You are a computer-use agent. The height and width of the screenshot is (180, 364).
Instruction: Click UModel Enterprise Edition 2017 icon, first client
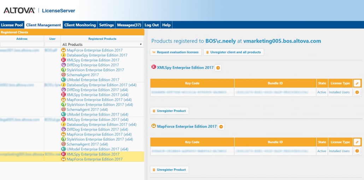63,80
